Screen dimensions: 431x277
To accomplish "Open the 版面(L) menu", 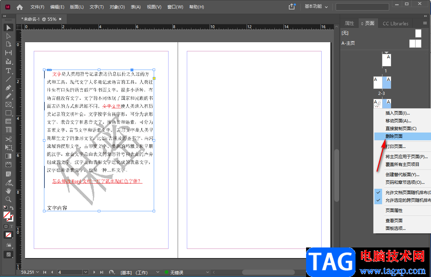I will [77, 7].
